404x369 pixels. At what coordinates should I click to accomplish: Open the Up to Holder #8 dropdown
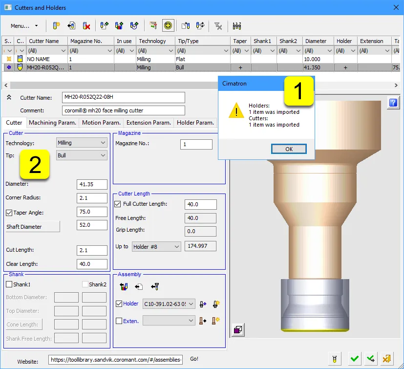tap(156, 247)
